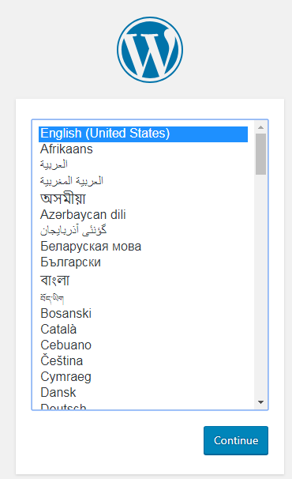Select Cymraeg from the list
The image size is (292, 479).
coord(143,377)
